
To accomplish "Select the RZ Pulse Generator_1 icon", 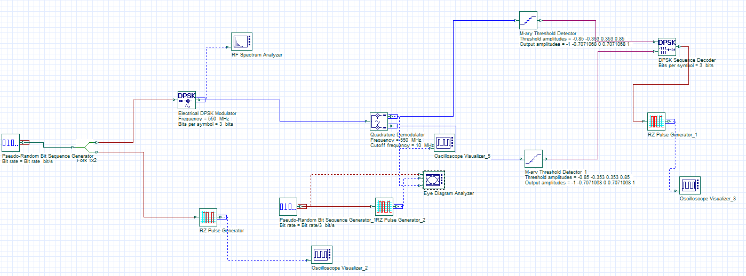I will tap(656, 121).
